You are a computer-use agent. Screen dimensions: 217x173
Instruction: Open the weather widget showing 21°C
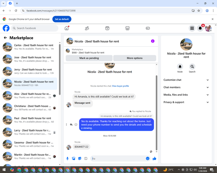(168, 170)
